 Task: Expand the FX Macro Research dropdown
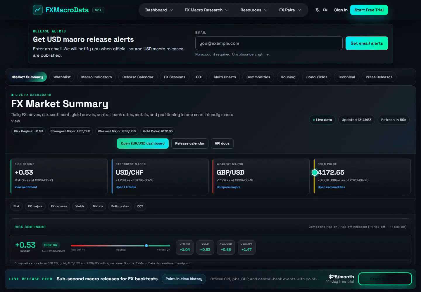206,10
